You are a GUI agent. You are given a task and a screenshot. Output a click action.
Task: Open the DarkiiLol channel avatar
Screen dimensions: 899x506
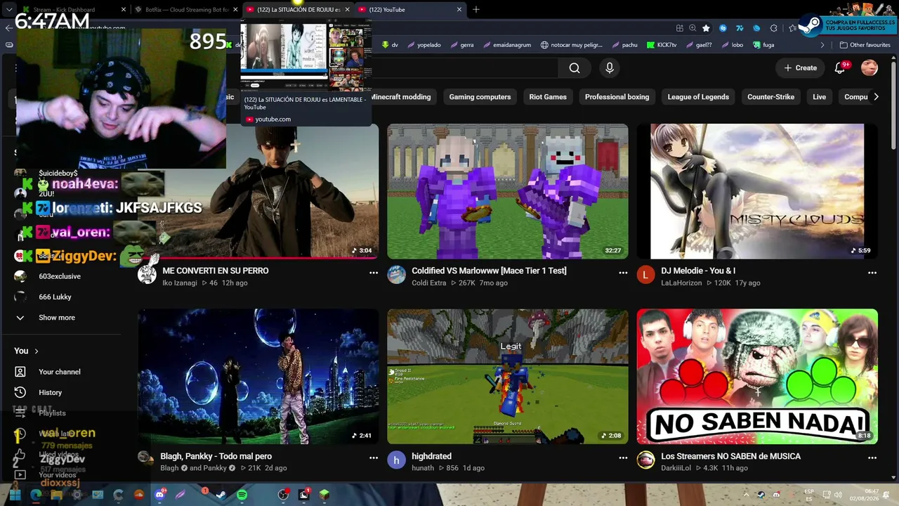click(x=645, y=460)
